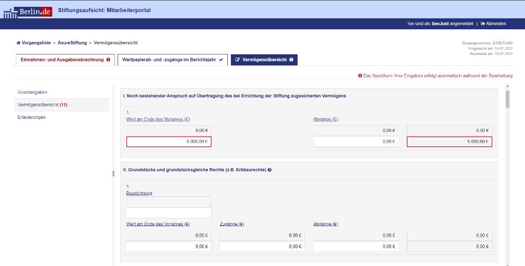This screenshot has height=266, width=525.
Task: Click the info icon on Vermögensübersicht tab
Action: pos(291,60)
